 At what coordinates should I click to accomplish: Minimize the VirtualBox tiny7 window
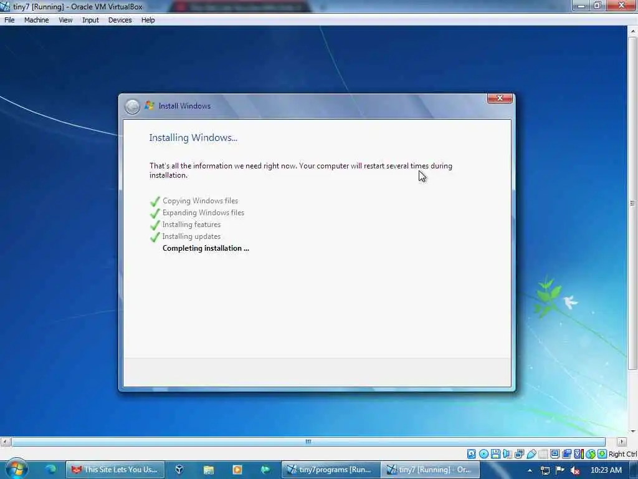(581, 6)
